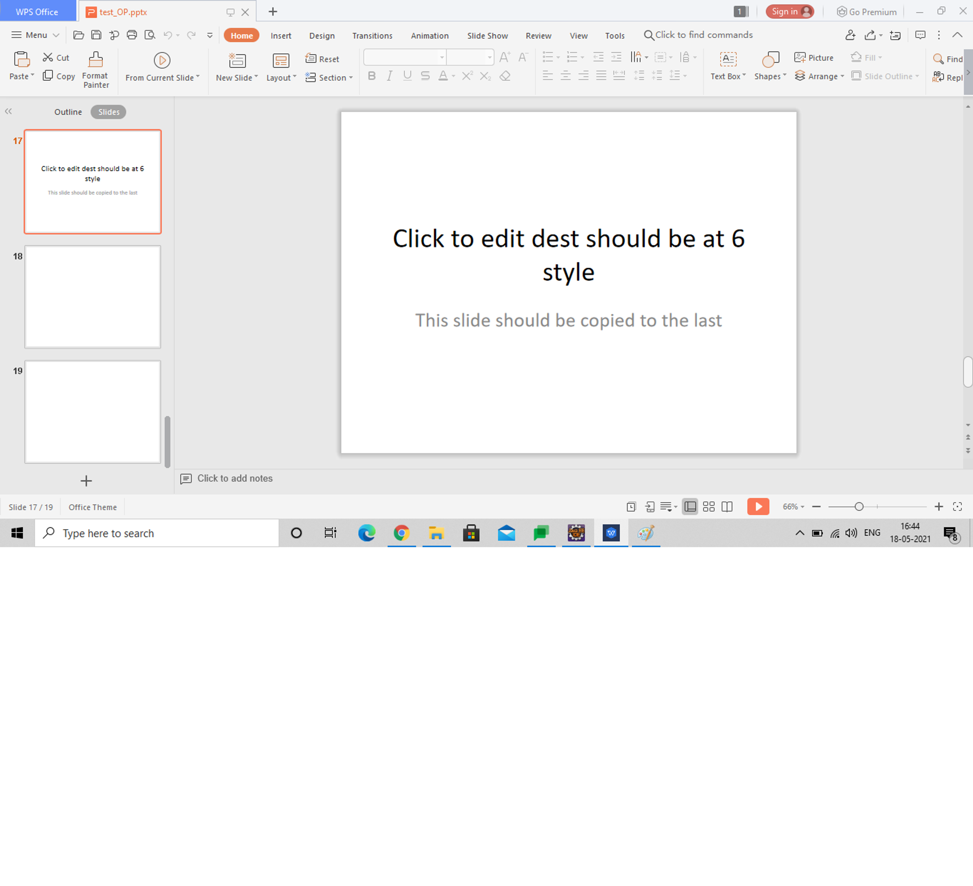Click the zoom out minus button
The image size is (973, 886).
[x=817, y=506]
